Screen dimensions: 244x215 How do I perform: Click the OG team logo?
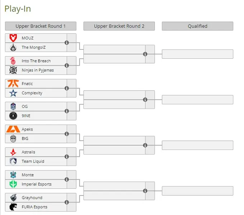point(13,106)
